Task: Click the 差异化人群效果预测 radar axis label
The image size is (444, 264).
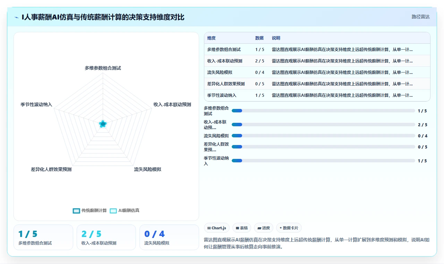Action: point(51,169)
